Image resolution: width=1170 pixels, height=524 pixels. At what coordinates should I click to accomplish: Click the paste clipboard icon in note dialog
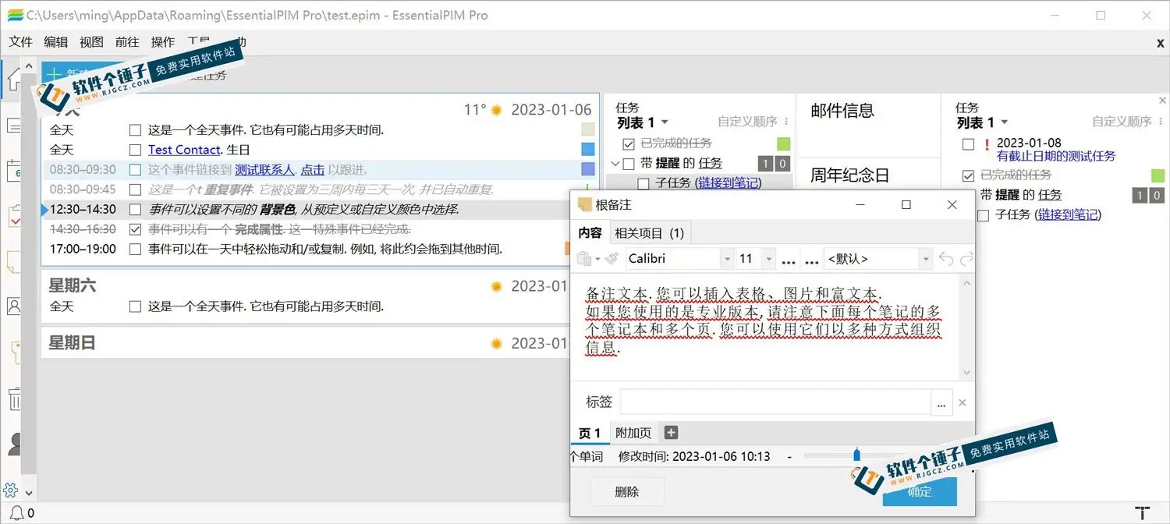[583, 259]
